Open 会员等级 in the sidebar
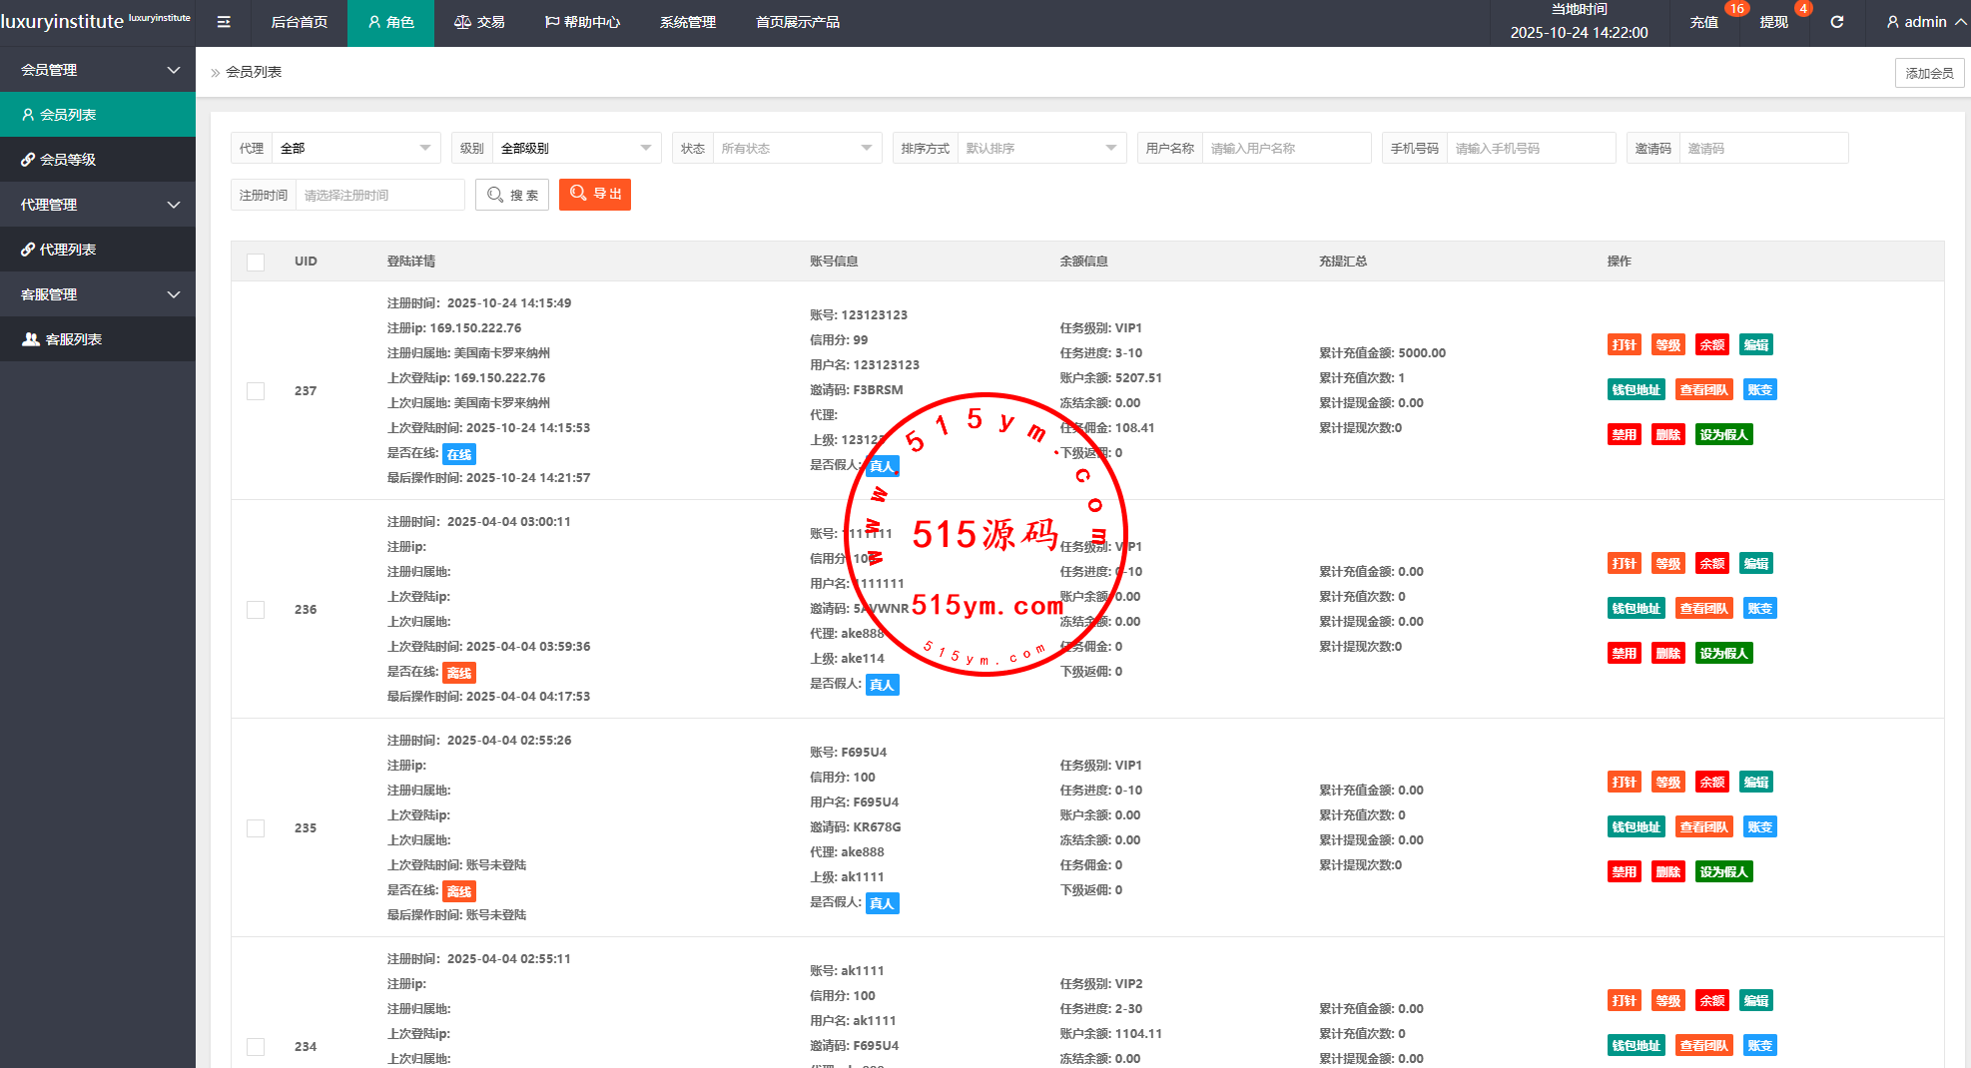1971x1068 pixels. point(68,160)
